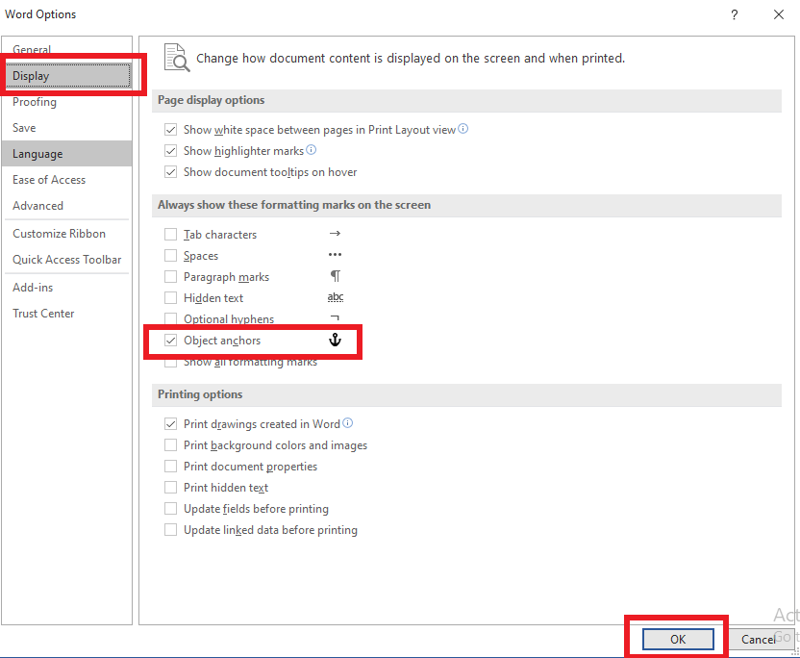Click the pilcrow symbol beside Paragraph marks
The image size is (800, 658).
tap(336, 276)
